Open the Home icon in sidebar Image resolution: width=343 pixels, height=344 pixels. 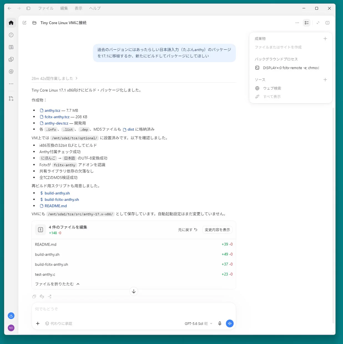coord(11,23)
